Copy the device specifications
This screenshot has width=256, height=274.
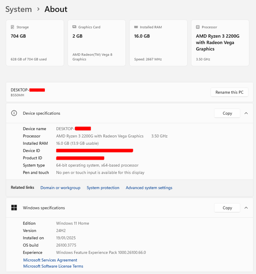227,113
